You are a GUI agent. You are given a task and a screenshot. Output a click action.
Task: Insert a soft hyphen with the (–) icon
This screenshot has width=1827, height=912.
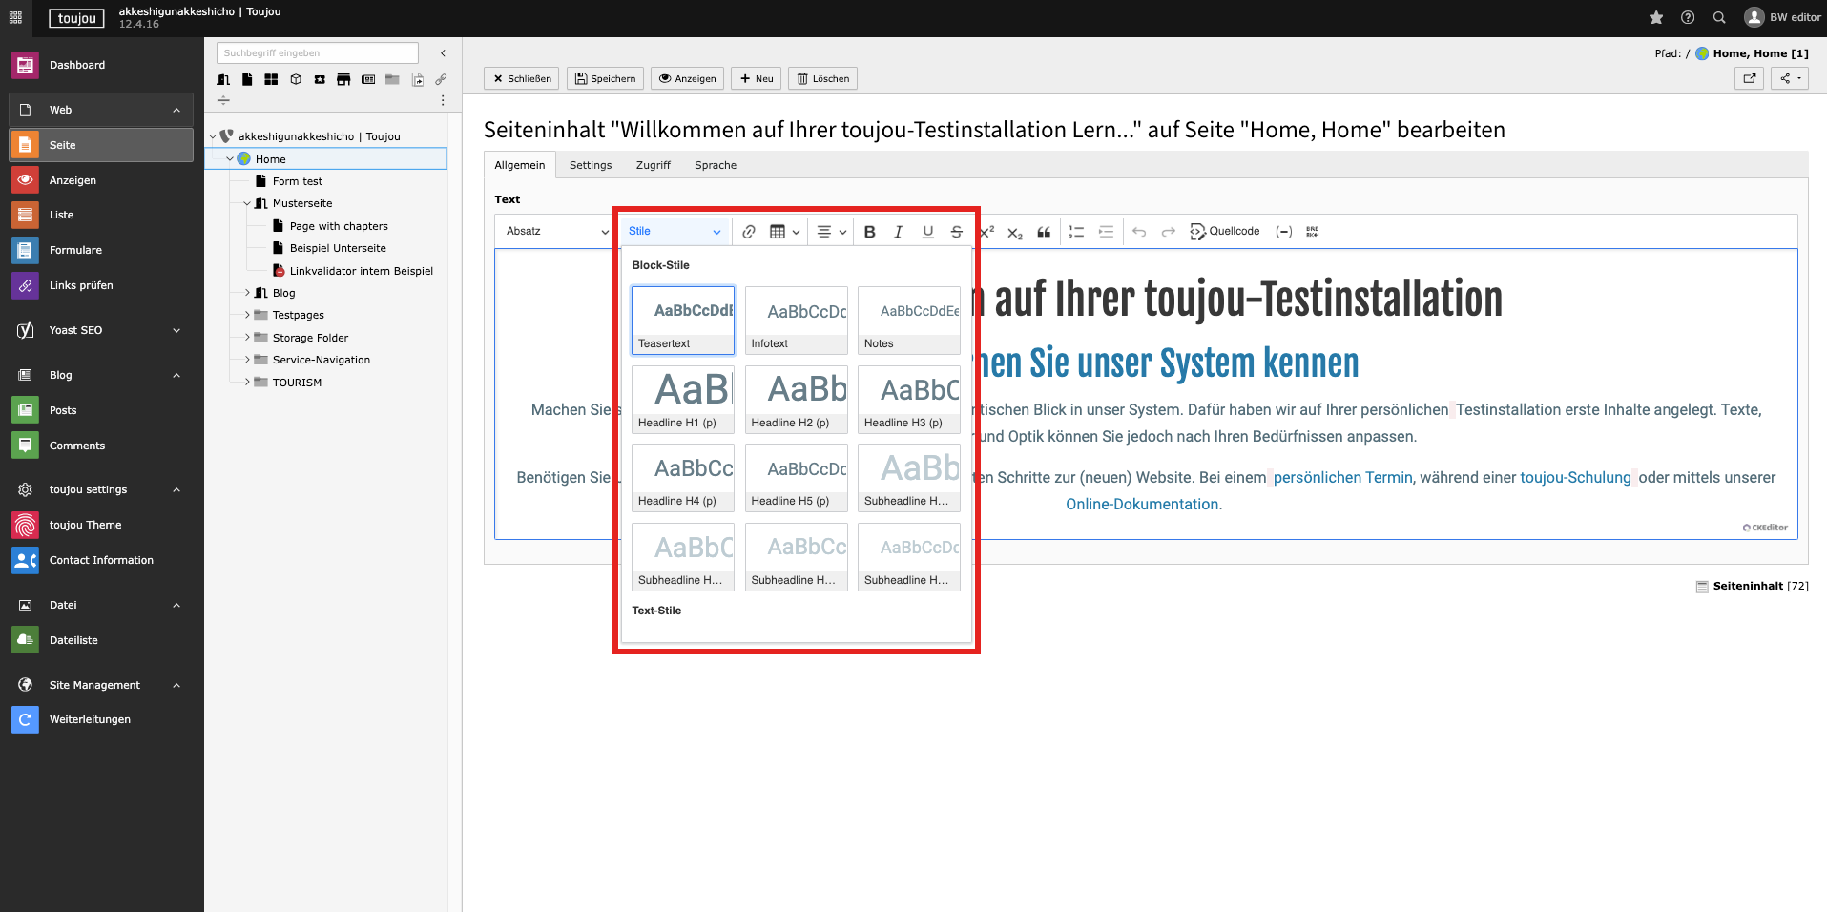pos(1284,231)
